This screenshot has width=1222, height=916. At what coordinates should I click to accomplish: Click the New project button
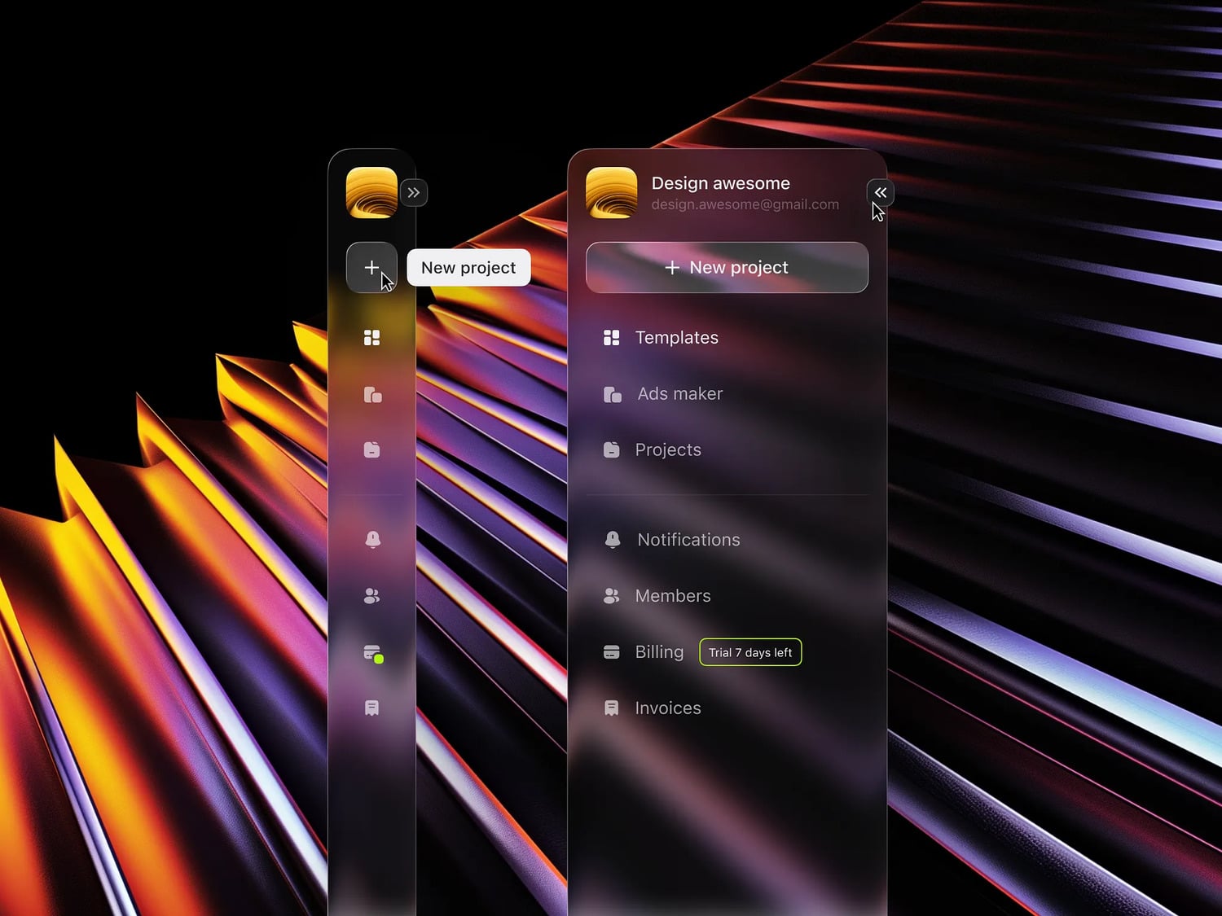[x=727, y=267]
